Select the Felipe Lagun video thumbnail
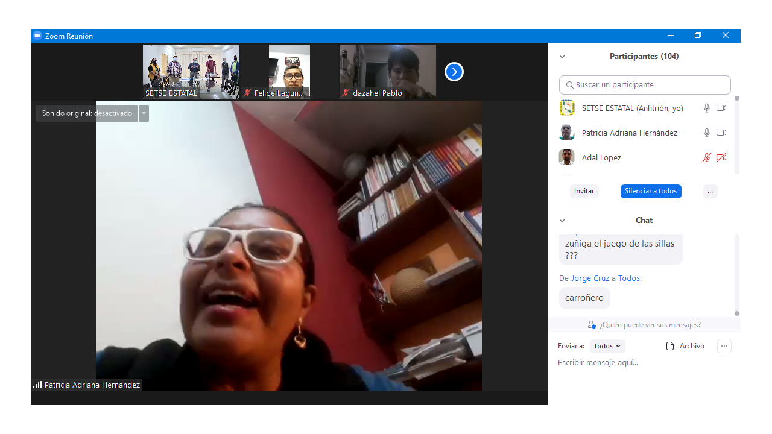 tap(289, 72)
